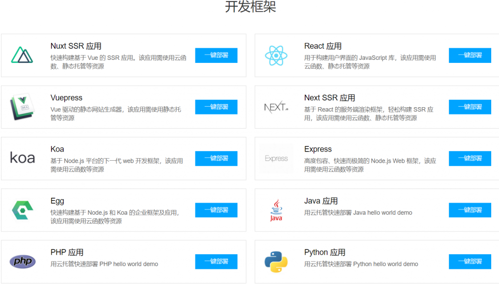Click the PHP logo icon

click(22, 262)
